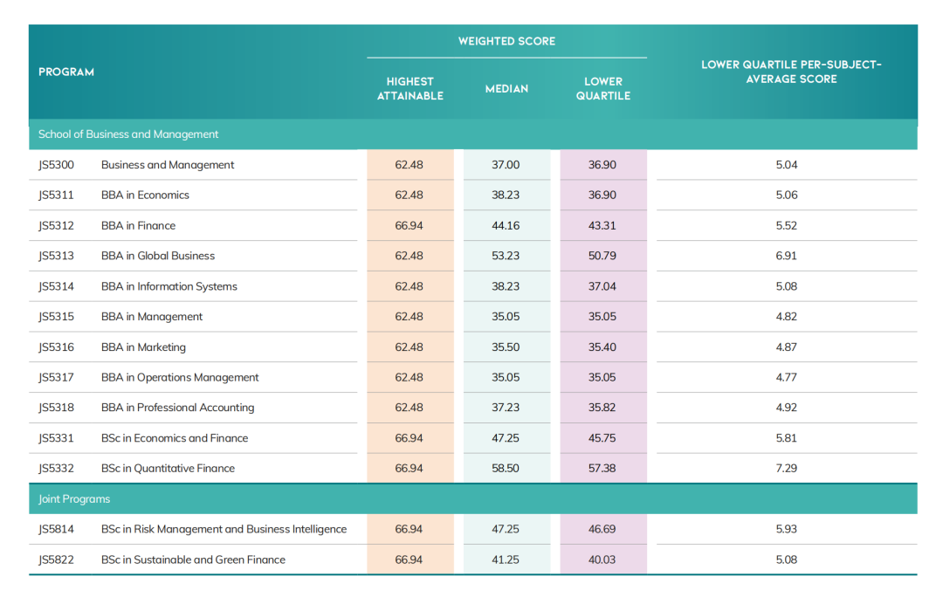Click the LOWER QUARTILE column header

tap(603, 88)
